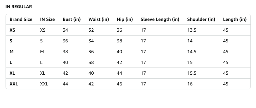Select the Shoulder (in) column header
Image resolution: width=256 pixels, height=108 pixels.
201,19
